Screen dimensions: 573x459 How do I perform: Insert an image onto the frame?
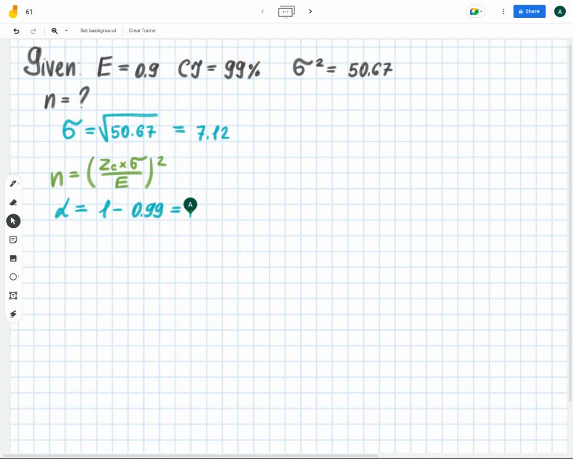(13, 258)
